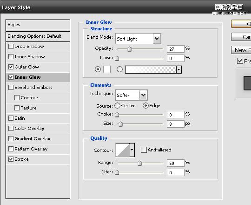
Task: Enable the Gradient Overlay checkbox
Action: coord(11,138)
